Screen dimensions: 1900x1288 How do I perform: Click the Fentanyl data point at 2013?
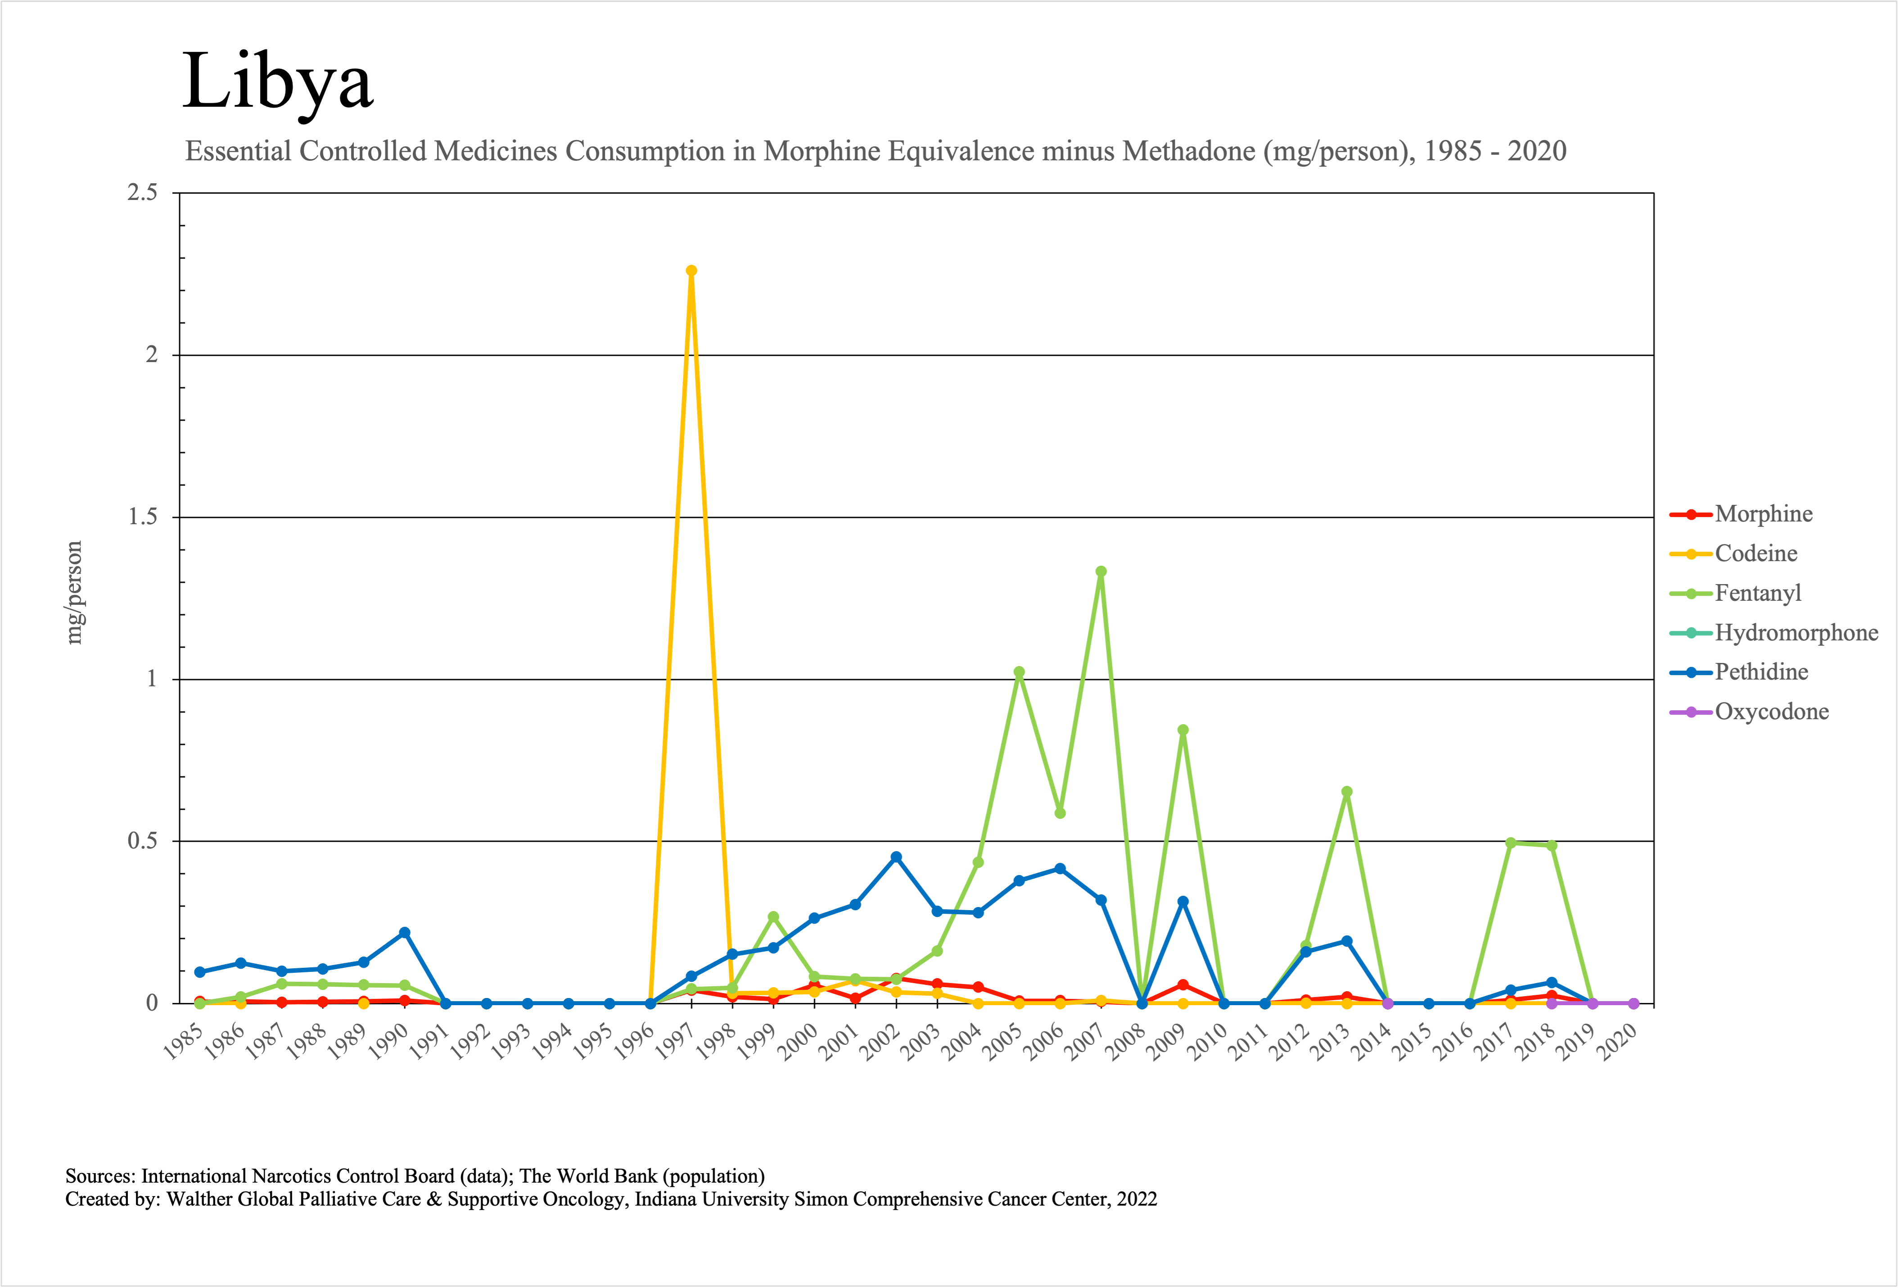1346,792
